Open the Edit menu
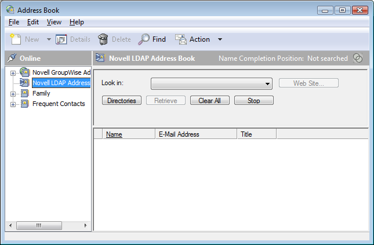The height and width of the screenshot is (245, 374). pos(33,22)
